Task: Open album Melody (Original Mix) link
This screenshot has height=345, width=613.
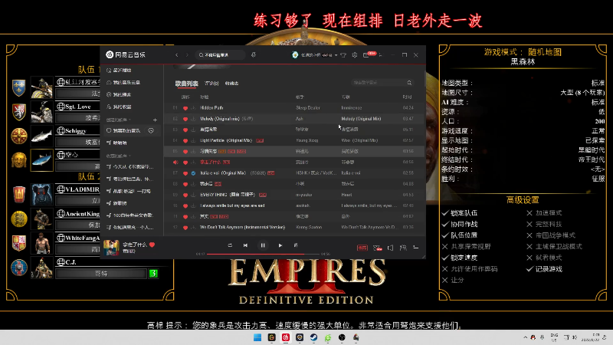Action: (361, 119)
